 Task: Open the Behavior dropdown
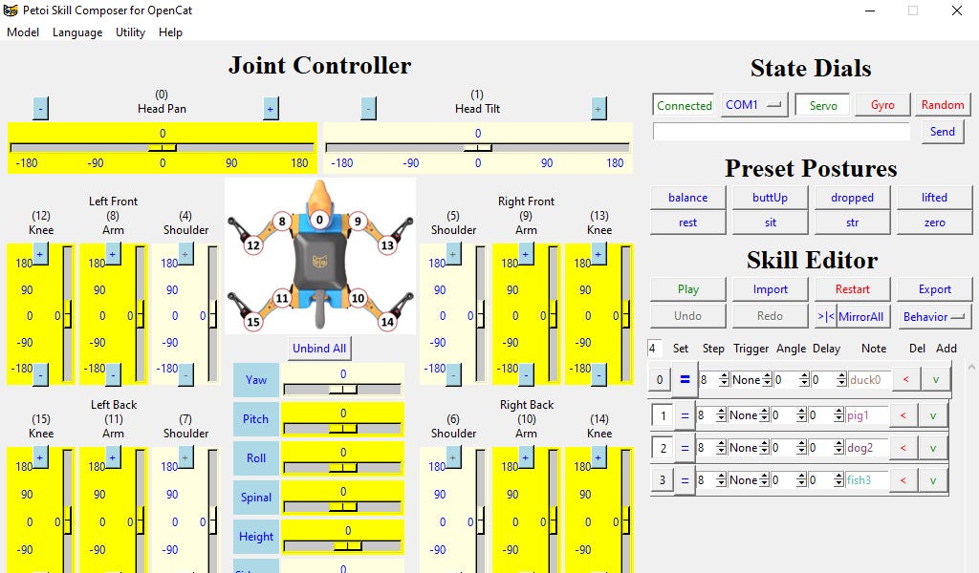coord(934,316)
